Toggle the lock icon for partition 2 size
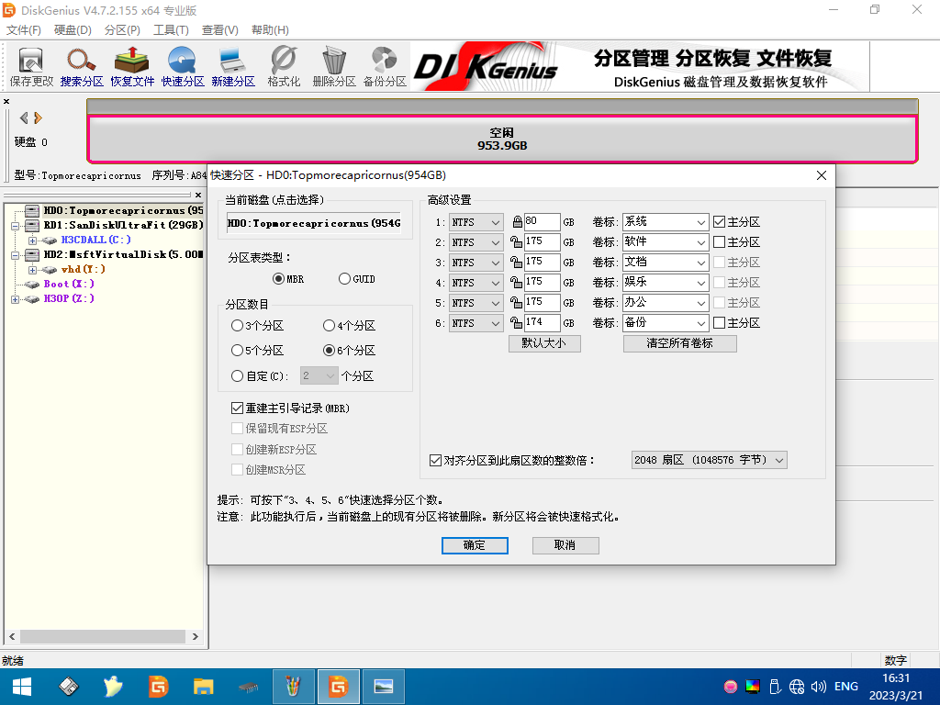The height and width of the screenshot is (705, 940). tap(516, 242)
